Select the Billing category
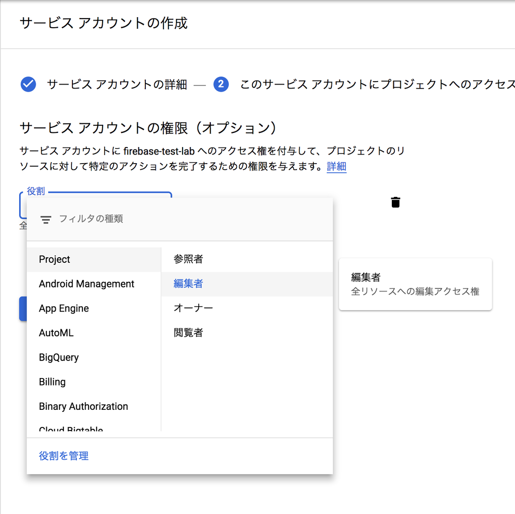 (x=94, y=382)
